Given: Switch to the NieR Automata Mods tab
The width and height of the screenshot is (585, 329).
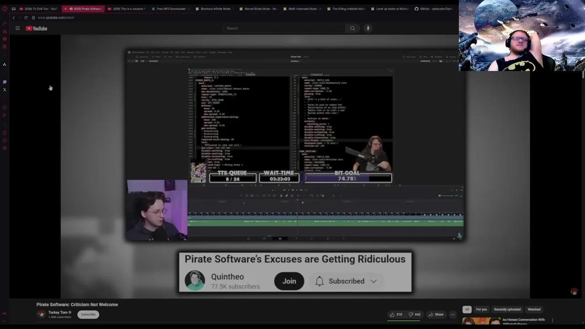Looking at the screenshot, I should 303,9.
